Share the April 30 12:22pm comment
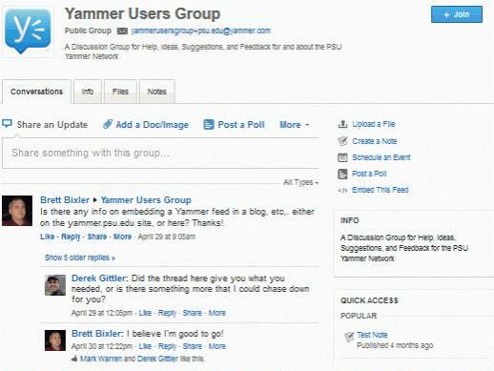The height and width of the screenshot is (371, 494). click(x=193, y=346)
